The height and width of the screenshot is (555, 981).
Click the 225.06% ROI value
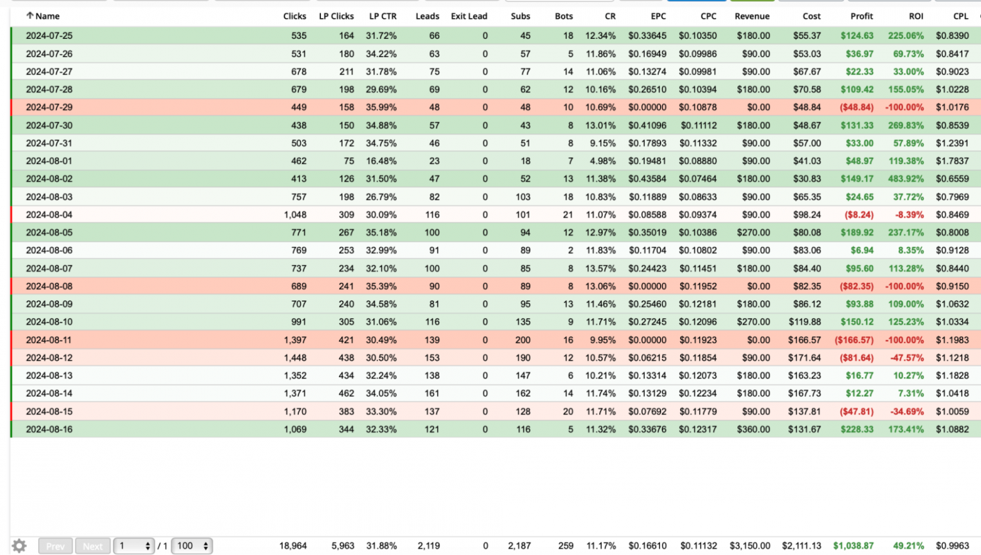pos(906,36)
